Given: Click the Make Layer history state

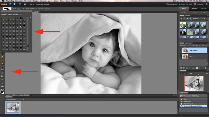Looking at the screenshot, I should pyautogui.click(x=194, y=101).
